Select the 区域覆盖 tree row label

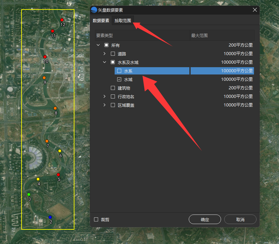pos(126,105)
